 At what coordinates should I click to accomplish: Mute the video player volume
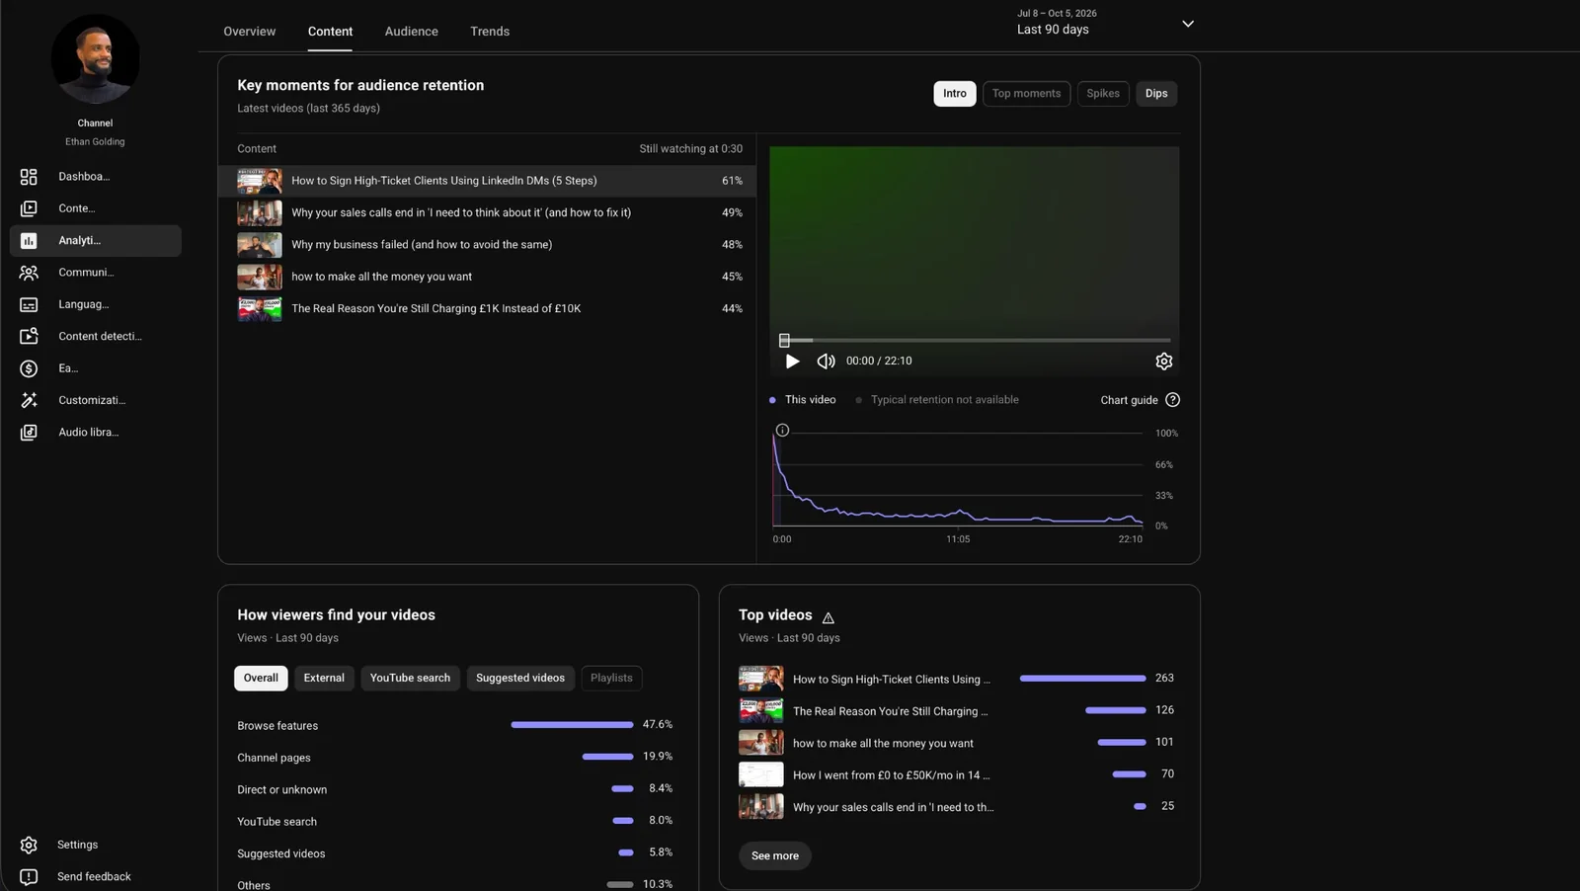(826, 362)
